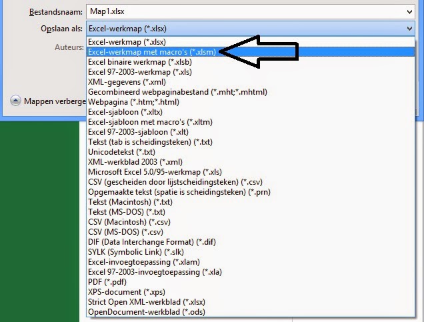This screenshot has height=322, width=424.
Task: Choose Excel 97-2003-werkmap (*.xls)
Action: 251,72
